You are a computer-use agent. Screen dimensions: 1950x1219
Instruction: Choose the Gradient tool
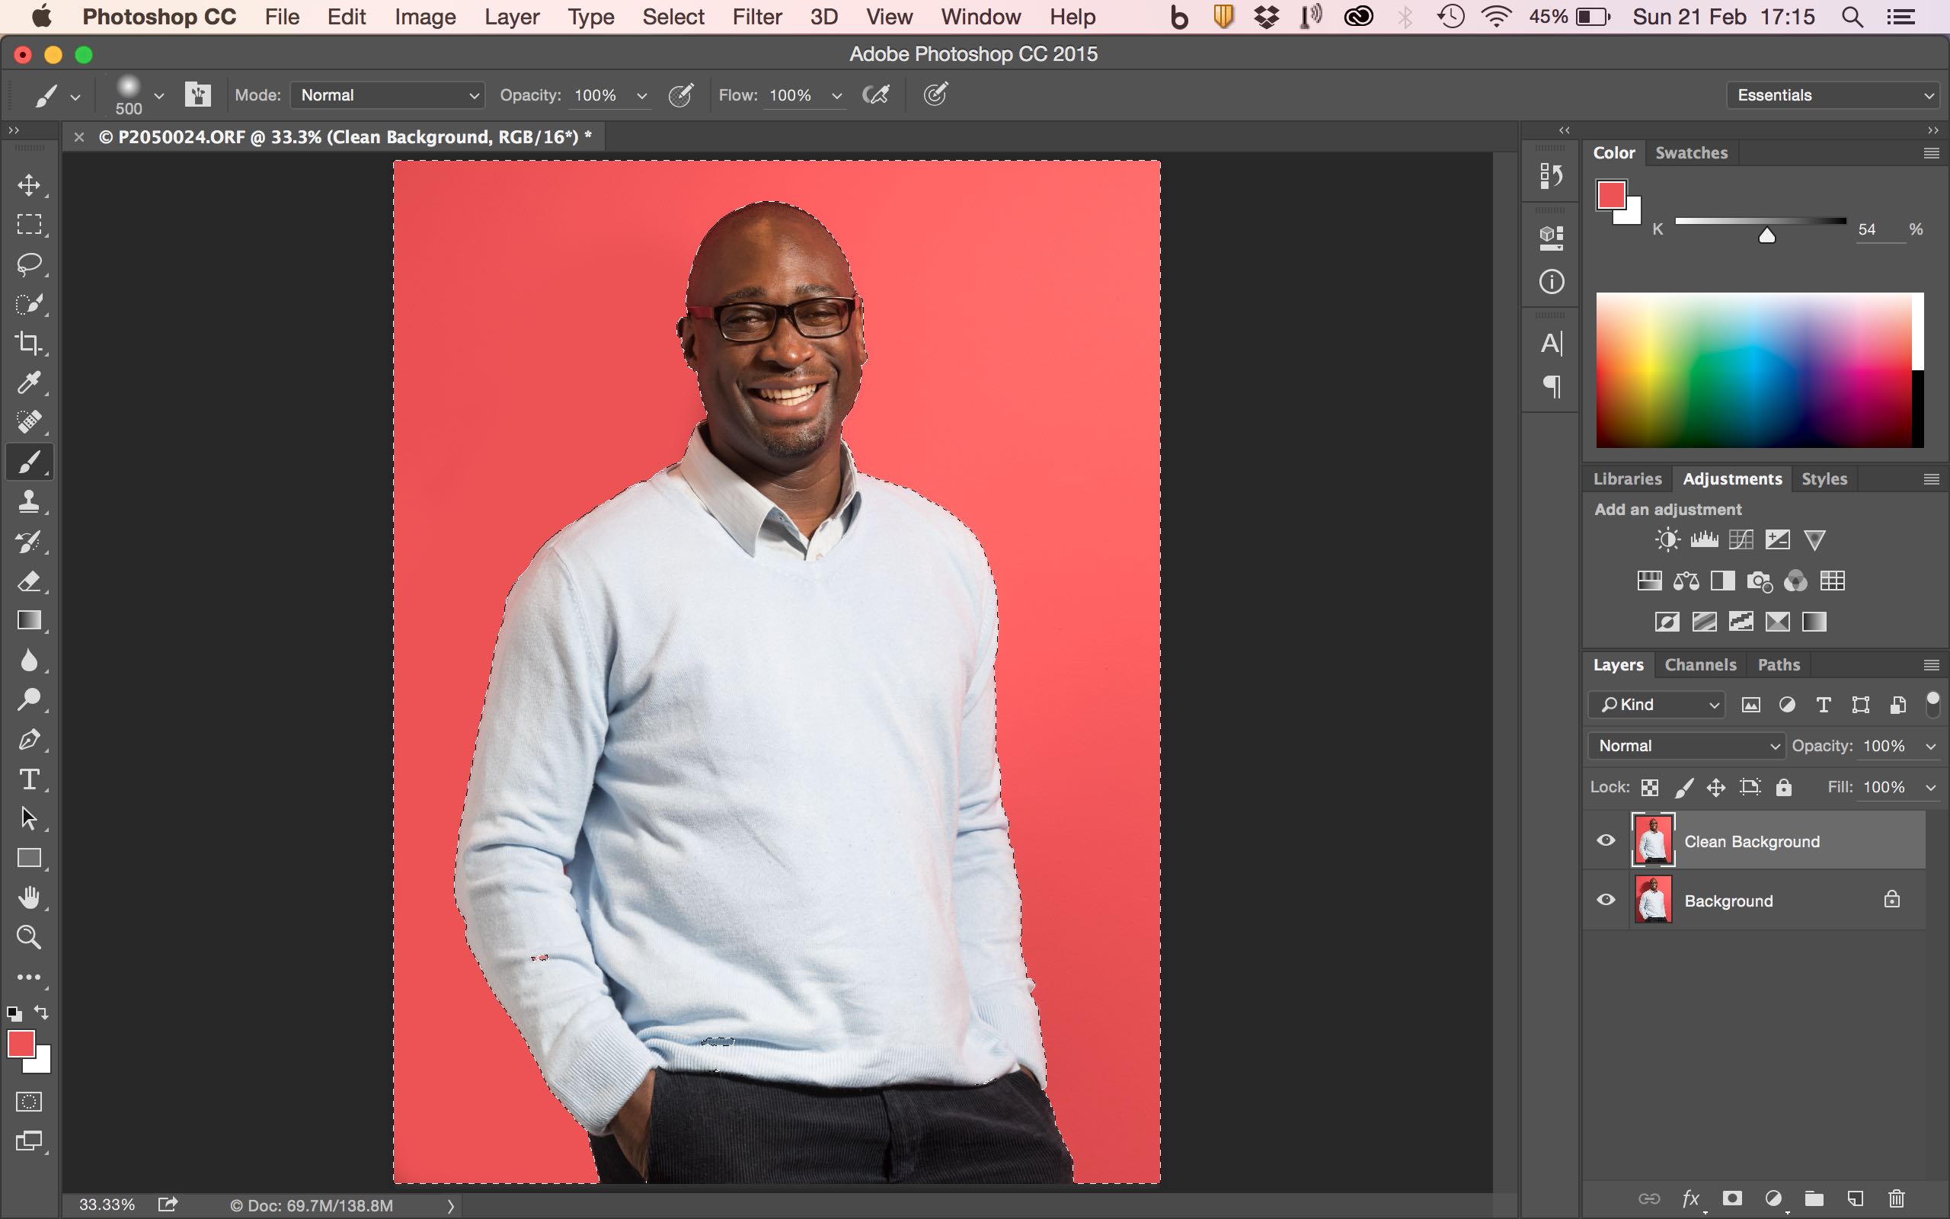[29, 620]
